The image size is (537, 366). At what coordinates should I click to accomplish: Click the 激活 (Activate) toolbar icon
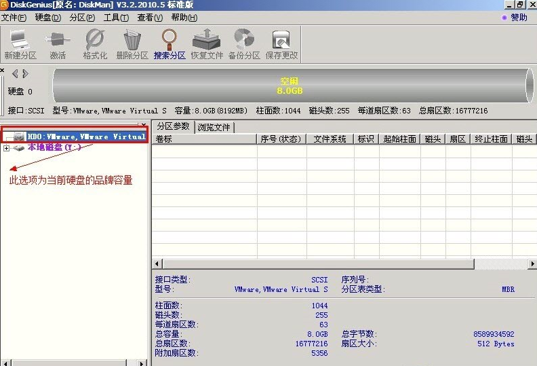[x=58, y=44]
